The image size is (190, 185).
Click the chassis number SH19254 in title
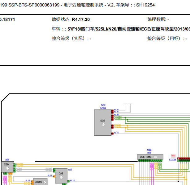pyautogui.click(x=145, y=5)
